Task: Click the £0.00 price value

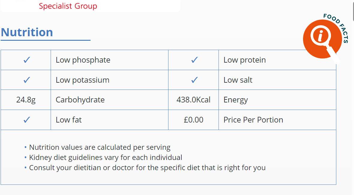Action: click(x=194, y=120)
